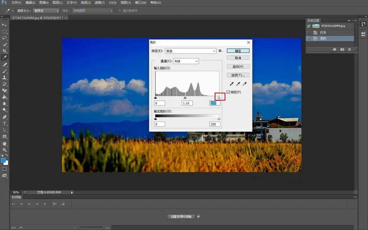The height and width of the screenshot is (230, 368).
Task: Create new snapshot in History panel
Action: click(342, 50)
